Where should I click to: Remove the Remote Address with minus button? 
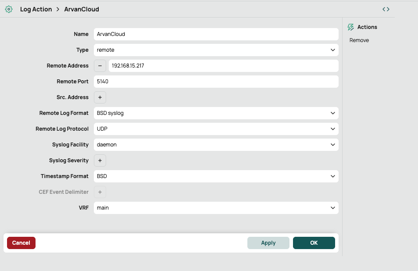[100, 66]
